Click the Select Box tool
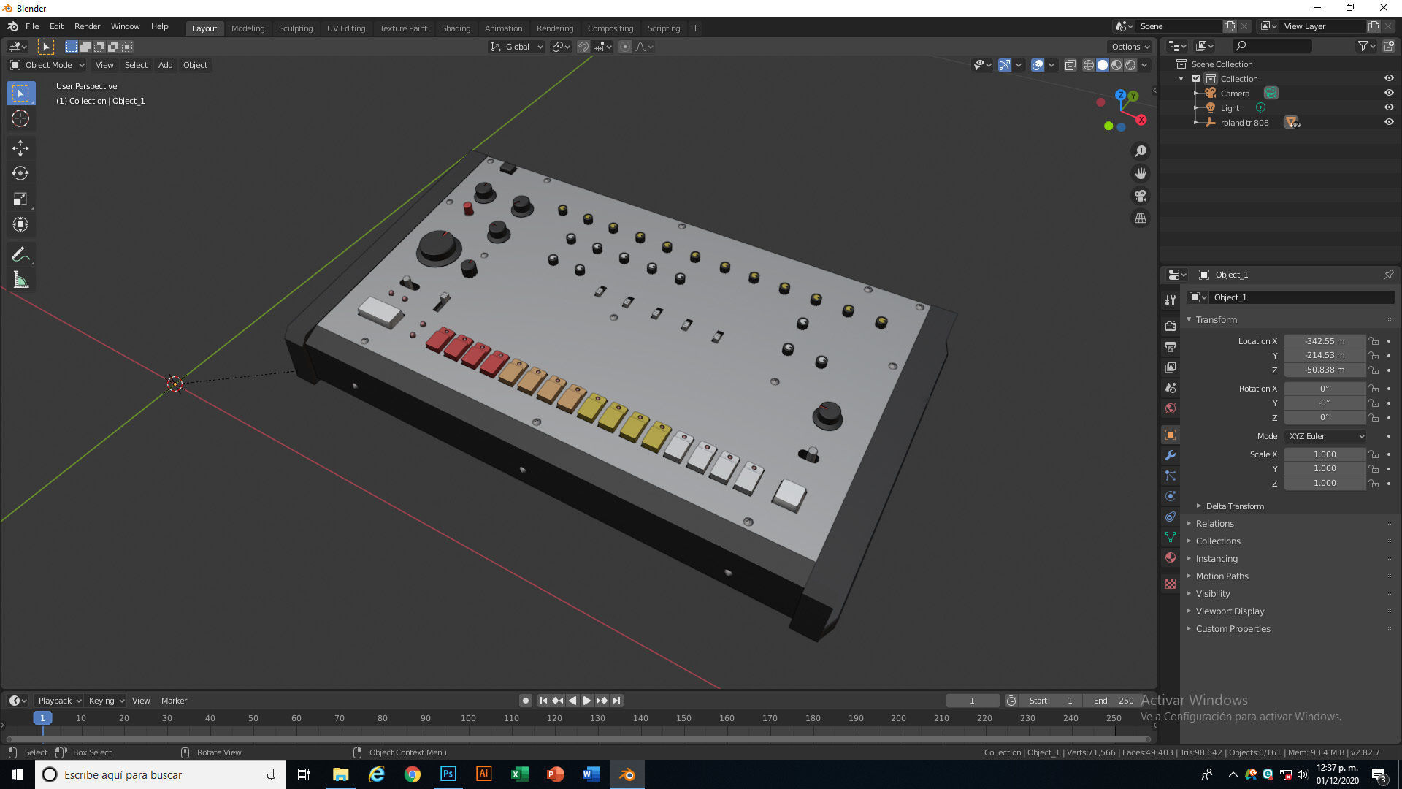 (20, 93)
